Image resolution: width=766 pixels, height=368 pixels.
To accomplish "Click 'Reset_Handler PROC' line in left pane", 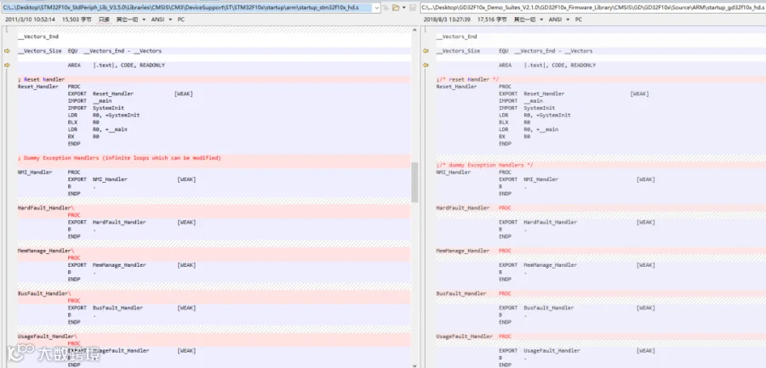I will (49, 87).
